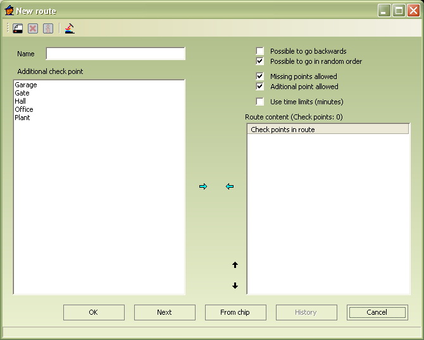Move check point down with arrow
This screenshot has width=424, height=340.
(235, 286)
